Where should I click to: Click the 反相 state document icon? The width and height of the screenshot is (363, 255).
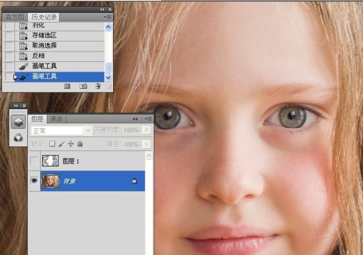click(x=23, y=56)
